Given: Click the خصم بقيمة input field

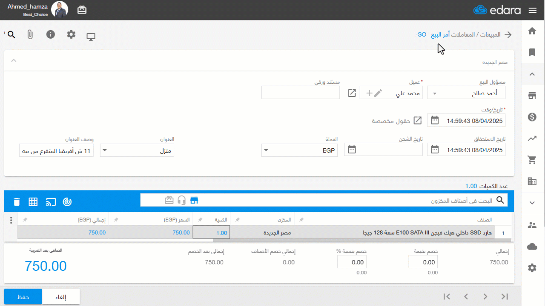Looking at the screenshot, I should (423, 262).
